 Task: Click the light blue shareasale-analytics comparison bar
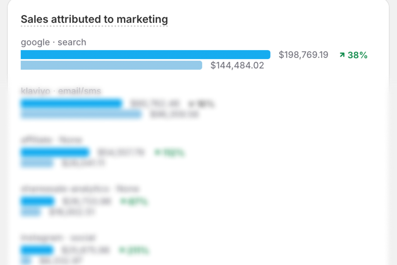(31, 212)
